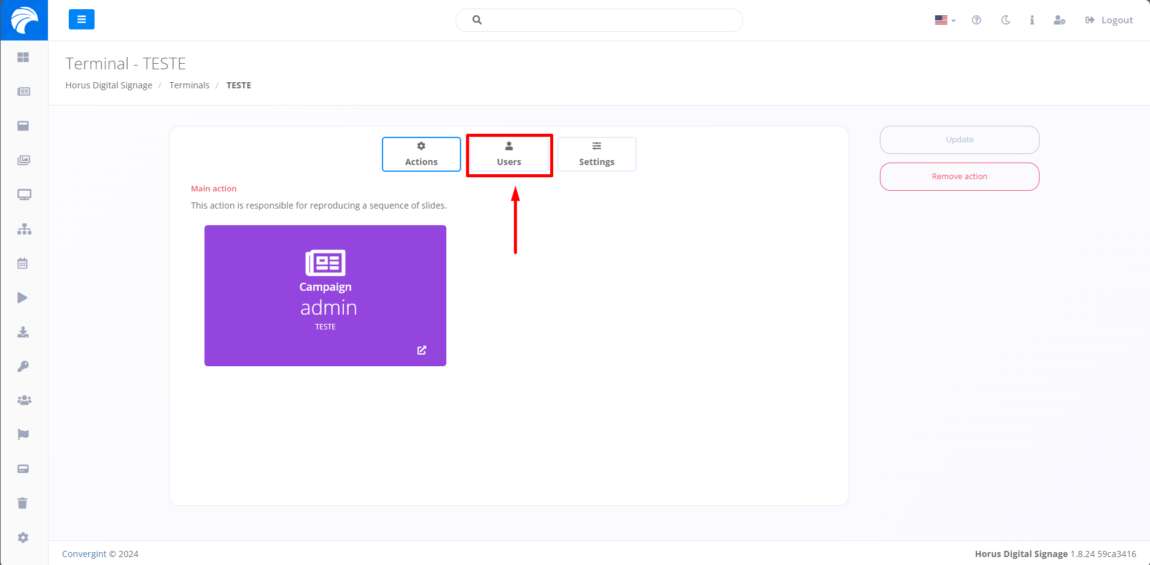Screen dimensions: 1150x565
Task: Open the dashboard icon in sidebar
Action: click(x=23, y=57)
